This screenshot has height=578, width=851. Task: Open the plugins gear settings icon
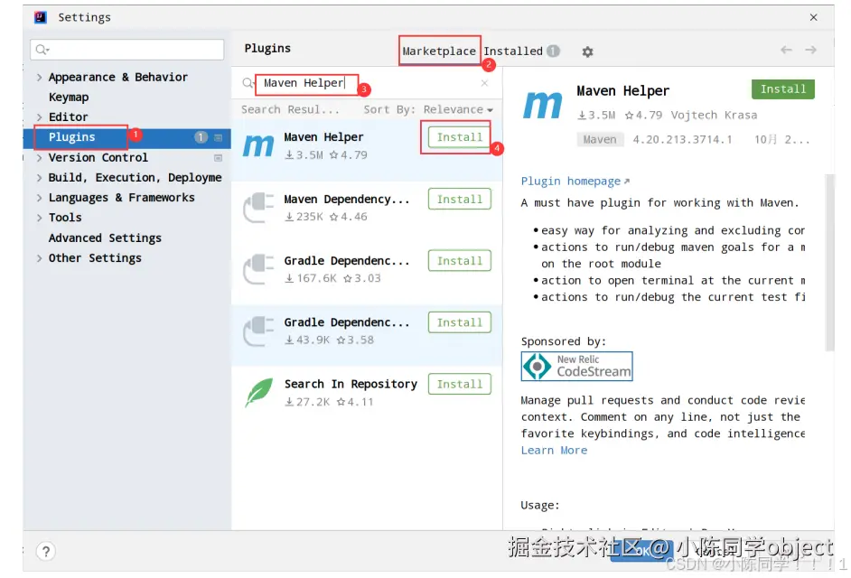[x=587, y=51]
